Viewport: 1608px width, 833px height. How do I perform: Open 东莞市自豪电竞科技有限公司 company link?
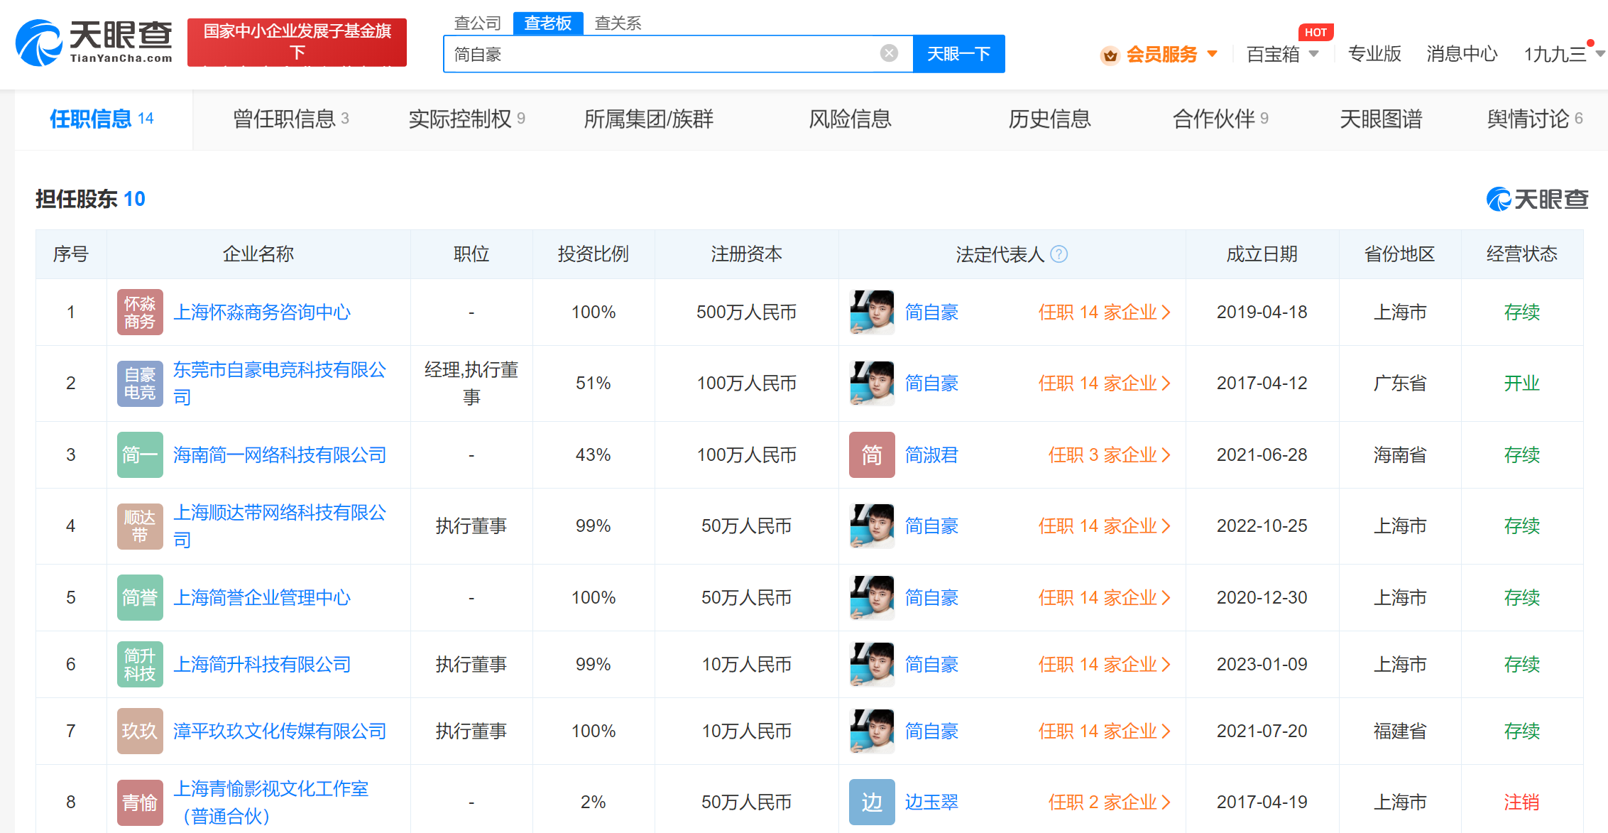click(x=280, y=383)
